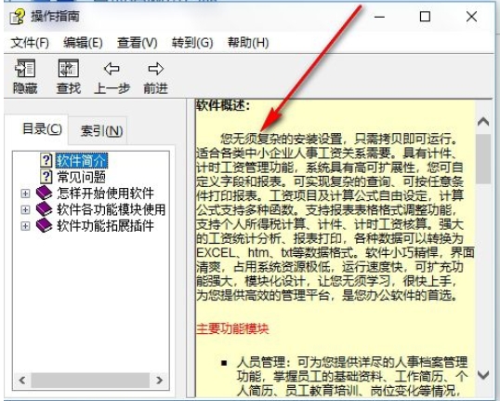Open the 查看(V) menu

(x=138, y=43)
